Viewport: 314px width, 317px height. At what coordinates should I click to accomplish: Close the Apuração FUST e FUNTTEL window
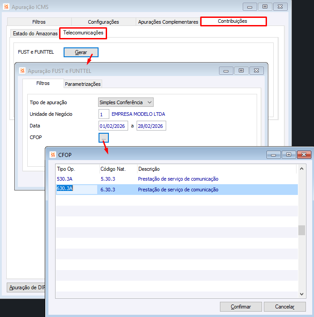[x=257, y=71]
